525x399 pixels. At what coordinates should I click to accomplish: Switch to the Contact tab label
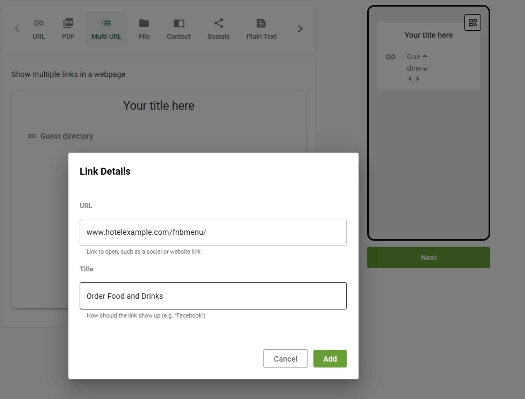(179, 36)
